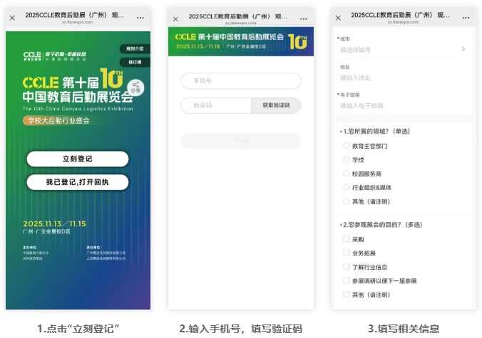Open the three-dot menu in the second screen
This screenshot has height=338, width=482.
click(304, 19)
